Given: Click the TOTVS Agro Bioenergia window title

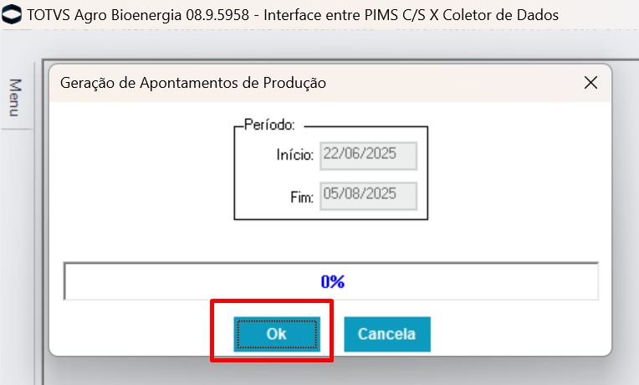Looking at the screenshot, I should pyautogui.click(x=293, y=15).
